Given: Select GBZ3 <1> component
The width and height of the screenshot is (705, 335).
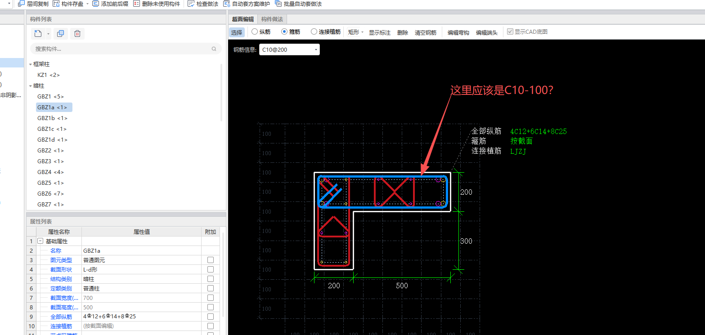Looking at the screenshot, I should pos(50,161).
